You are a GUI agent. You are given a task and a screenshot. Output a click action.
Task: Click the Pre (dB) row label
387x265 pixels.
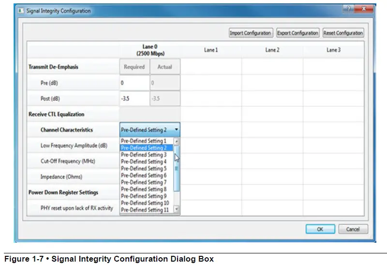49,83
